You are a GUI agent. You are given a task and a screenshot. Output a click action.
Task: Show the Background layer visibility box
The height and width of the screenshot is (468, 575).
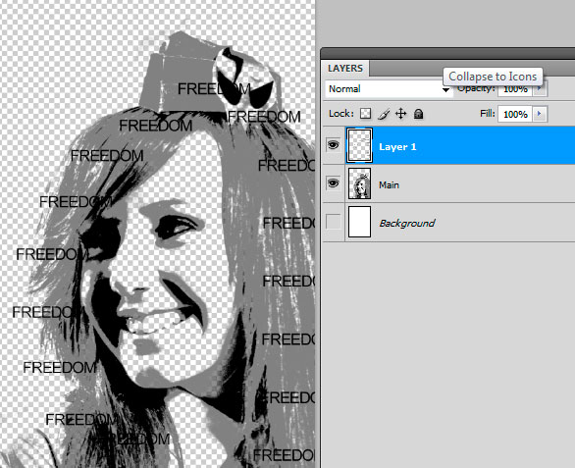point(333,222)
